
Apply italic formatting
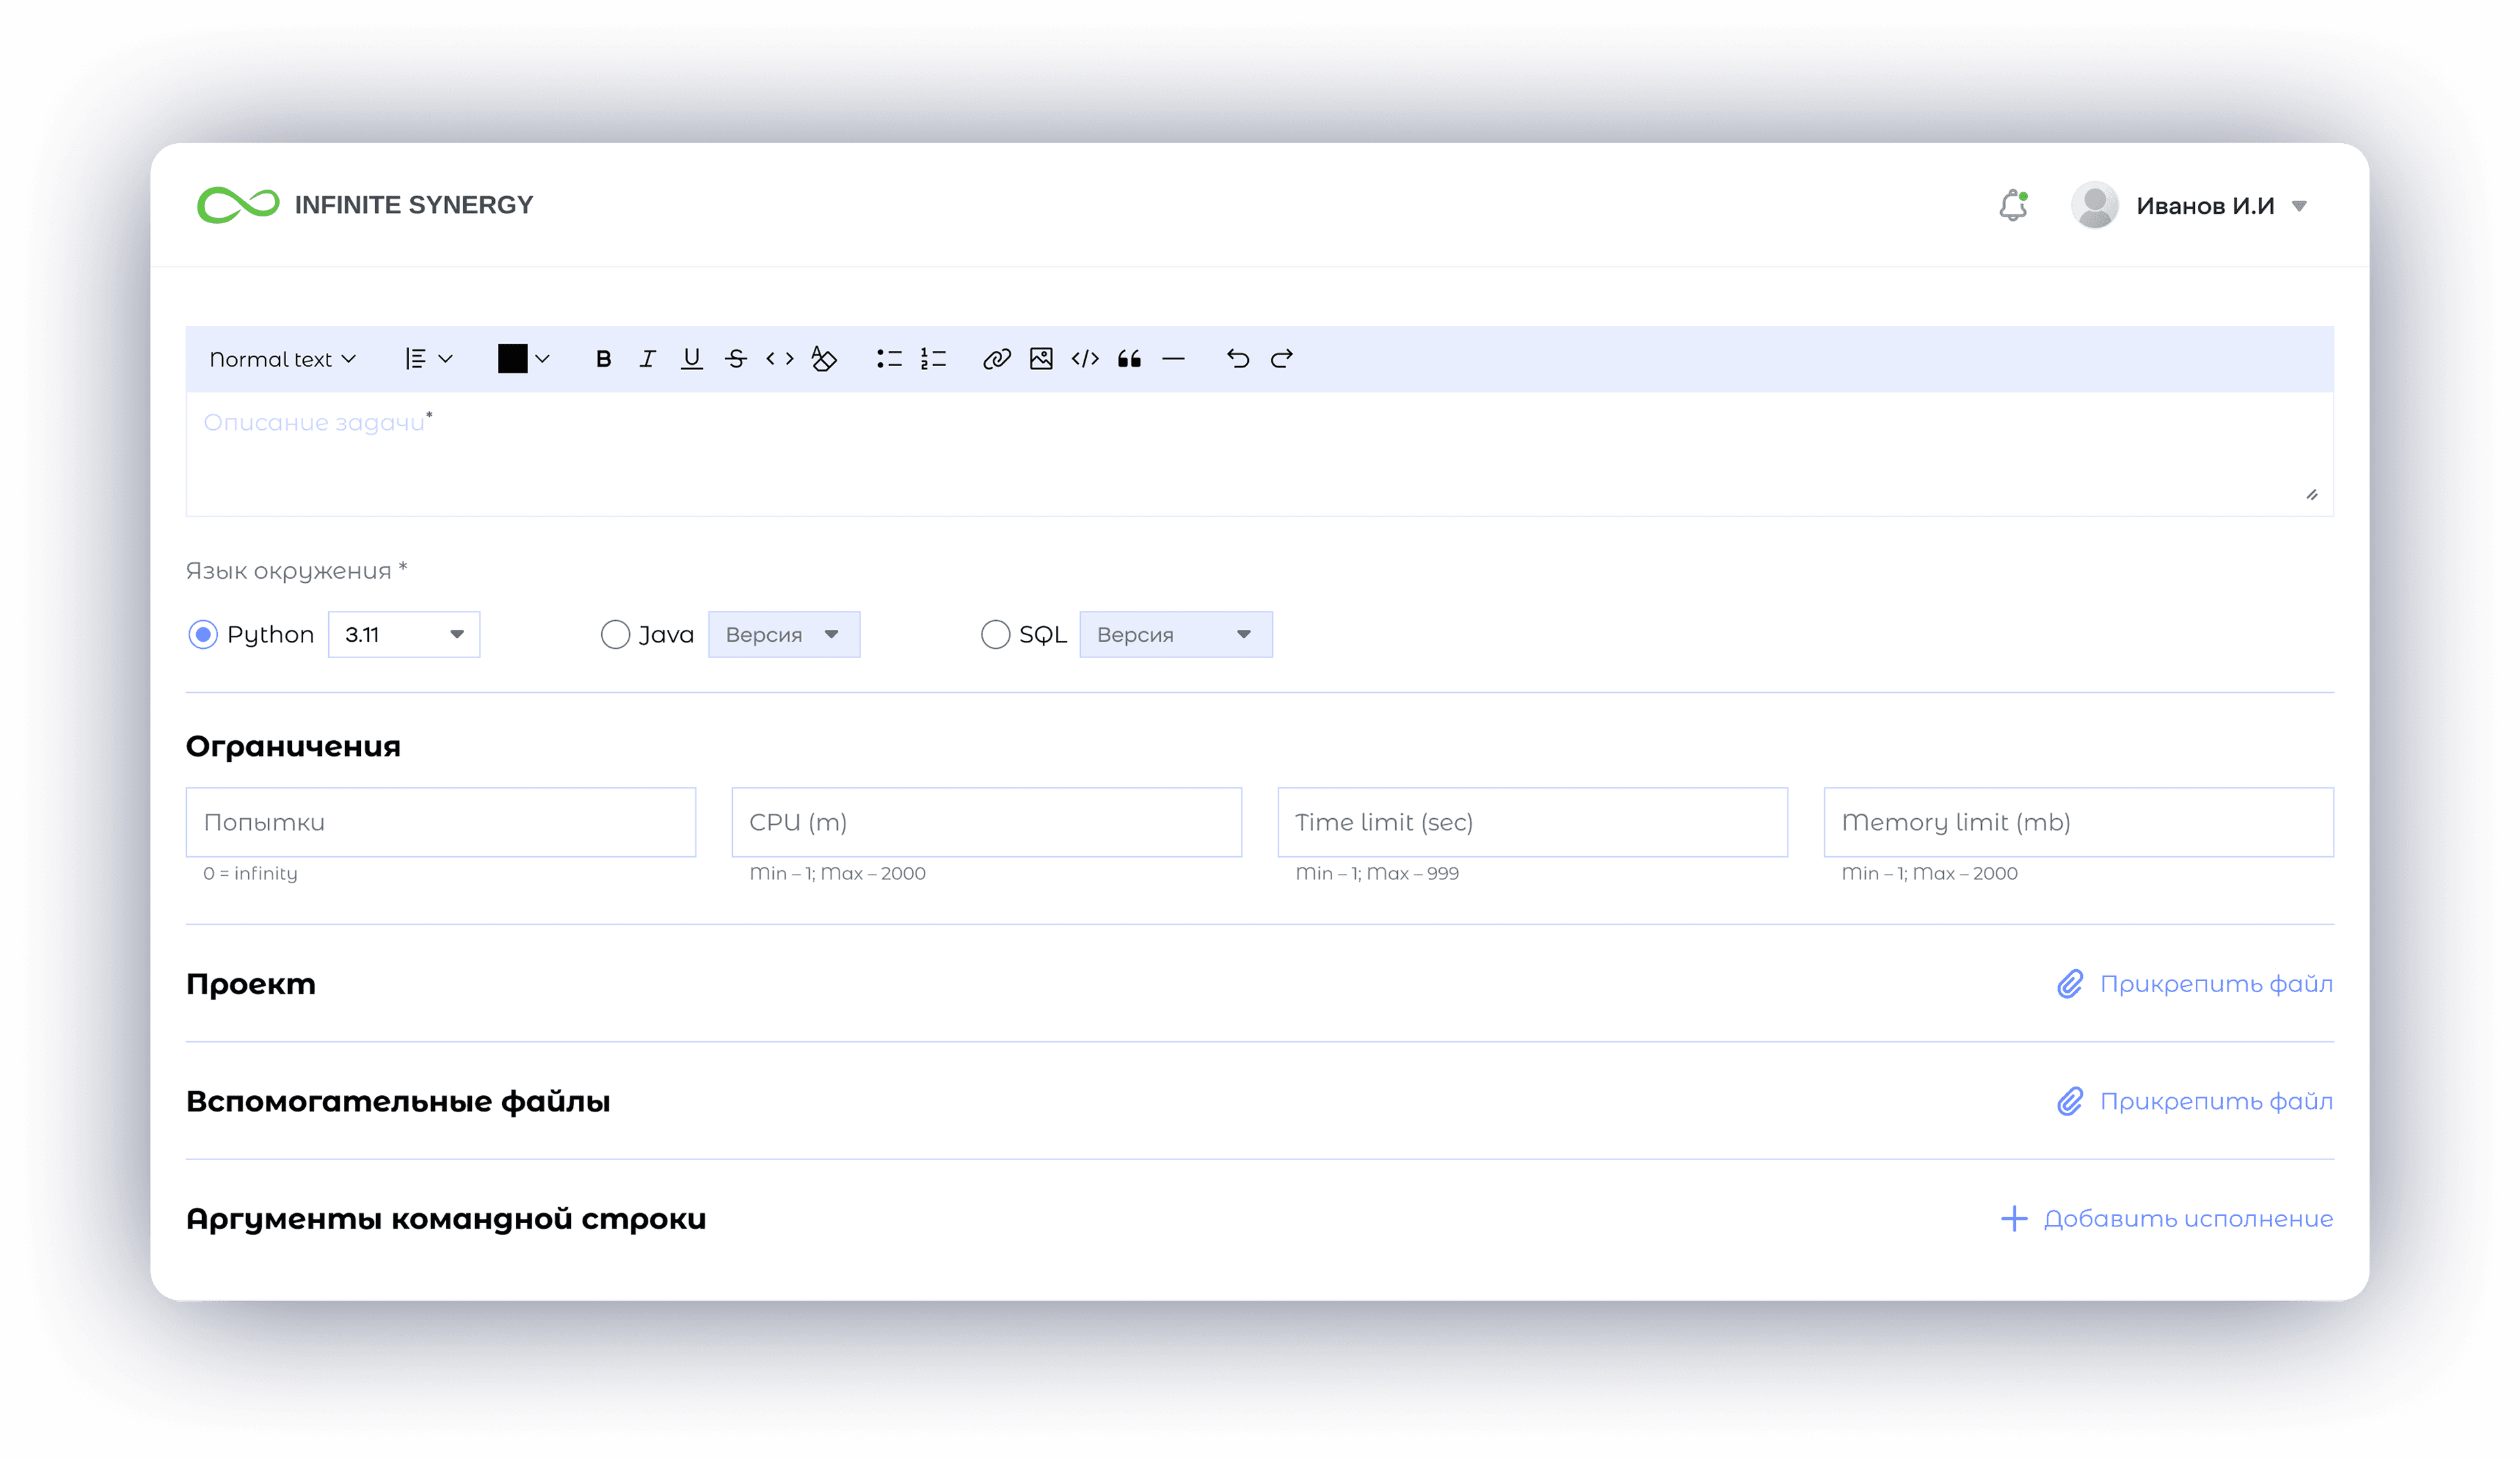pyautogui.click(x=647, y=358)
